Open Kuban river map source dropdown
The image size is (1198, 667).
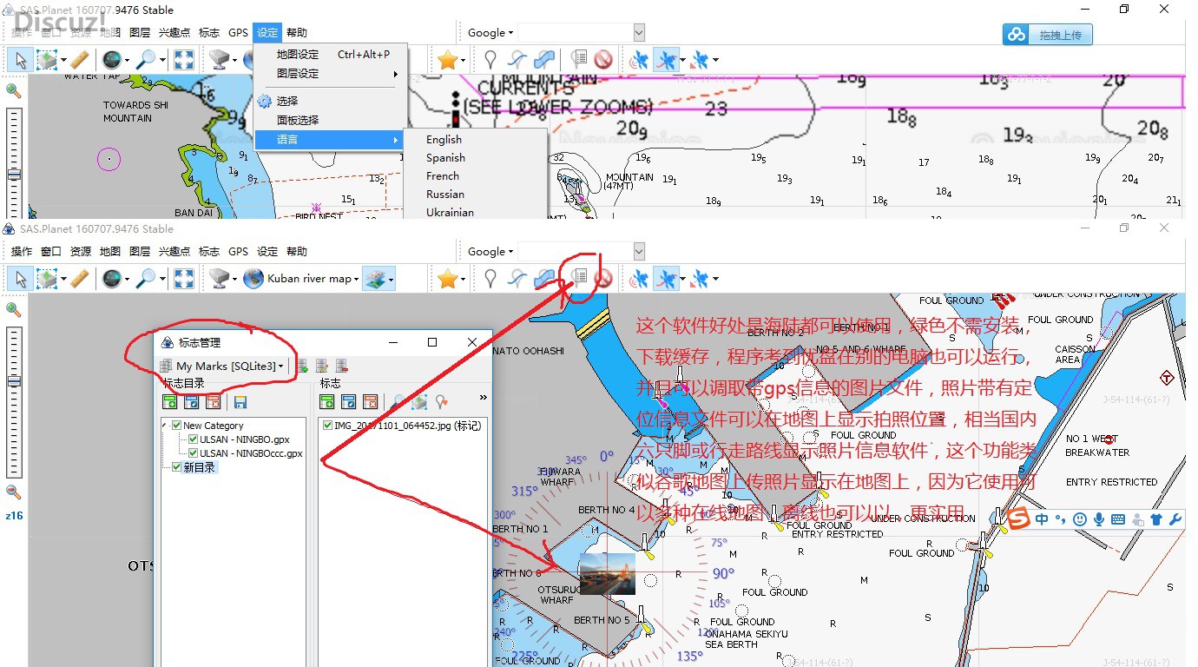point(299,279)
